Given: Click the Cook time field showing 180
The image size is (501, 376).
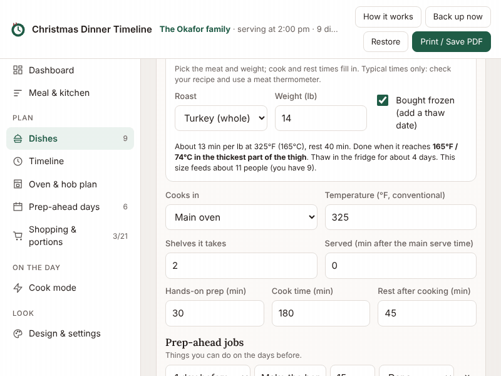Looking at the screenshot, I should tap(321, 313).
